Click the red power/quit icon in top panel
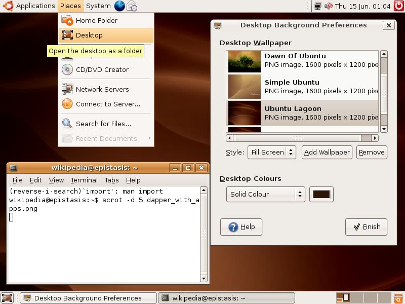The image size is (405, 304). point(399,6)
